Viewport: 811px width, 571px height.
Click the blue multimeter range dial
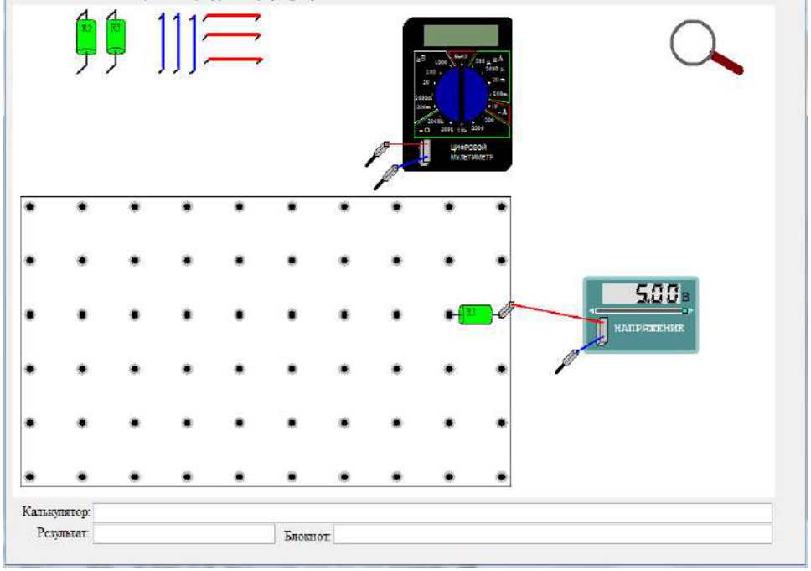click(462, 96)
